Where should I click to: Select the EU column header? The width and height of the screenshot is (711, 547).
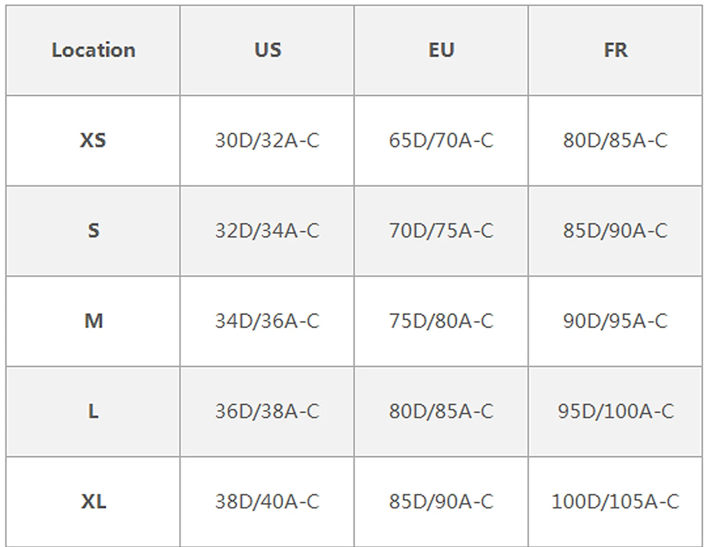441,50
